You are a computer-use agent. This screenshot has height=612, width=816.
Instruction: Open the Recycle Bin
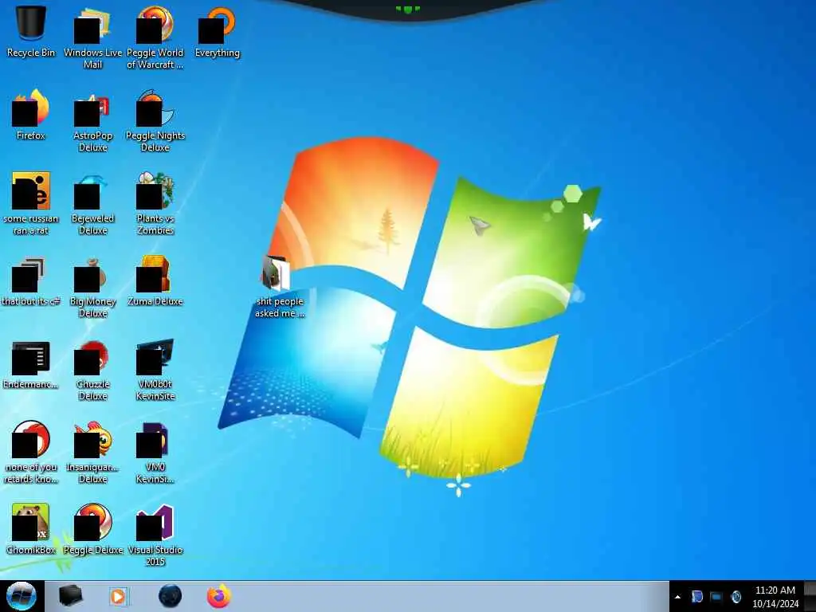(31, 31)
